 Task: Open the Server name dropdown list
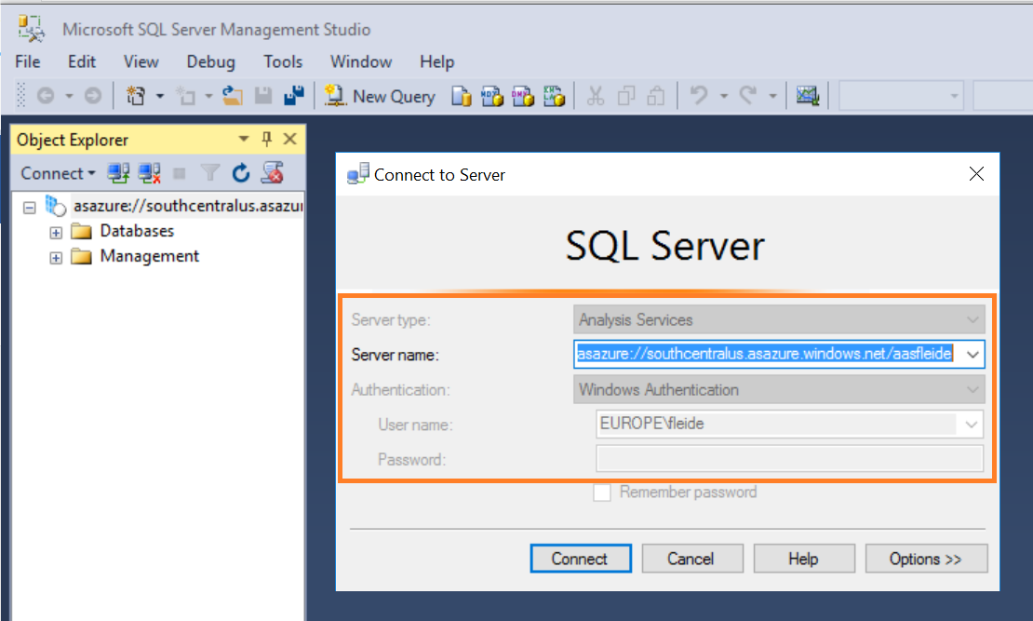(973, 355)
